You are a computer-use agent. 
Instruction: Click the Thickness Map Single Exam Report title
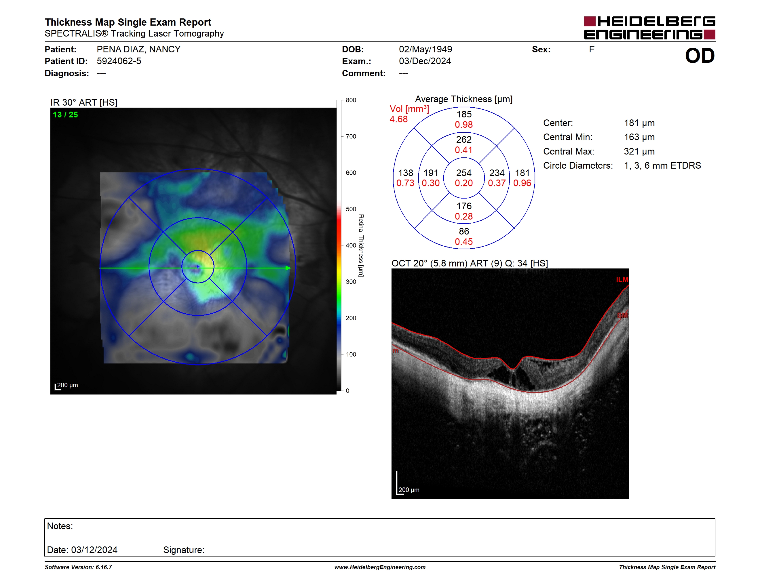(x=128, y=22)
